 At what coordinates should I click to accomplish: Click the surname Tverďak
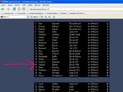pyautogui.click(x=56, y=89)
